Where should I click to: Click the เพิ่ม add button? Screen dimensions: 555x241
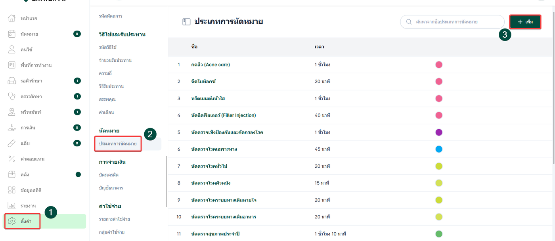[525, 22]
